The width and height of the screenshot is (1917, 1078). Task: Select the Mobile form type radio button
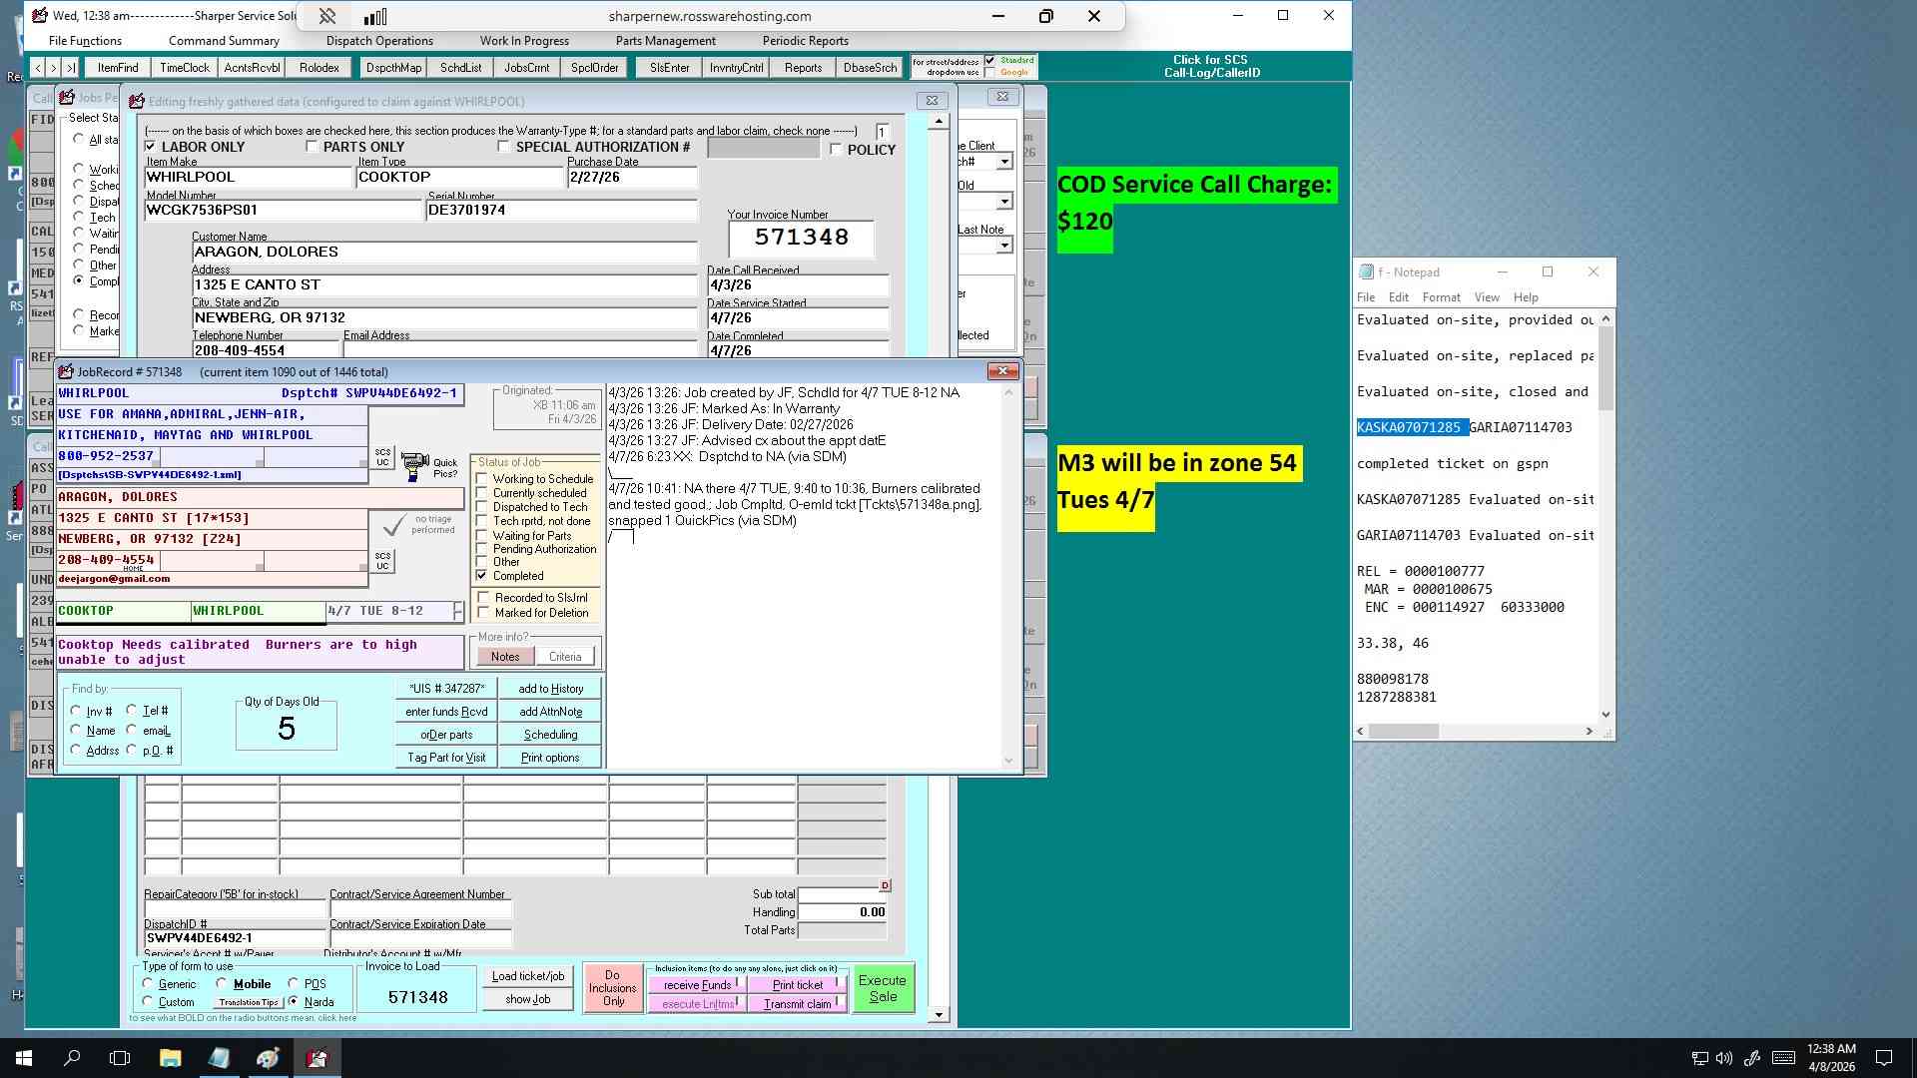tap(222, 984)
